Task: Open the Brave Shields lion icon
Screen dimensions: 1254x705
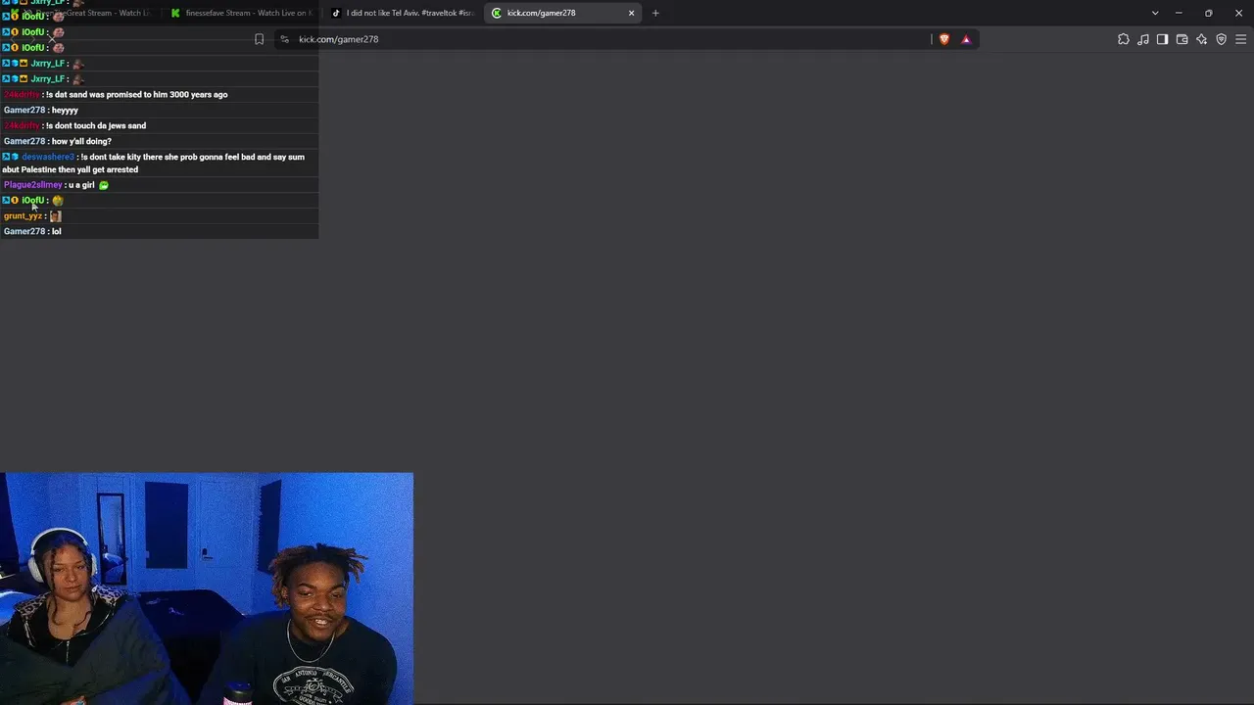Action: tap(944, 39)
